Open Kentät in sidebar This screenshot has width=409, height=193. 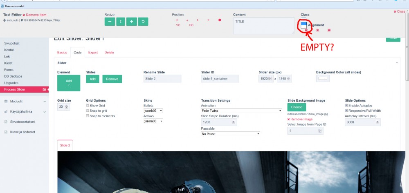click(x=9, y=50)
